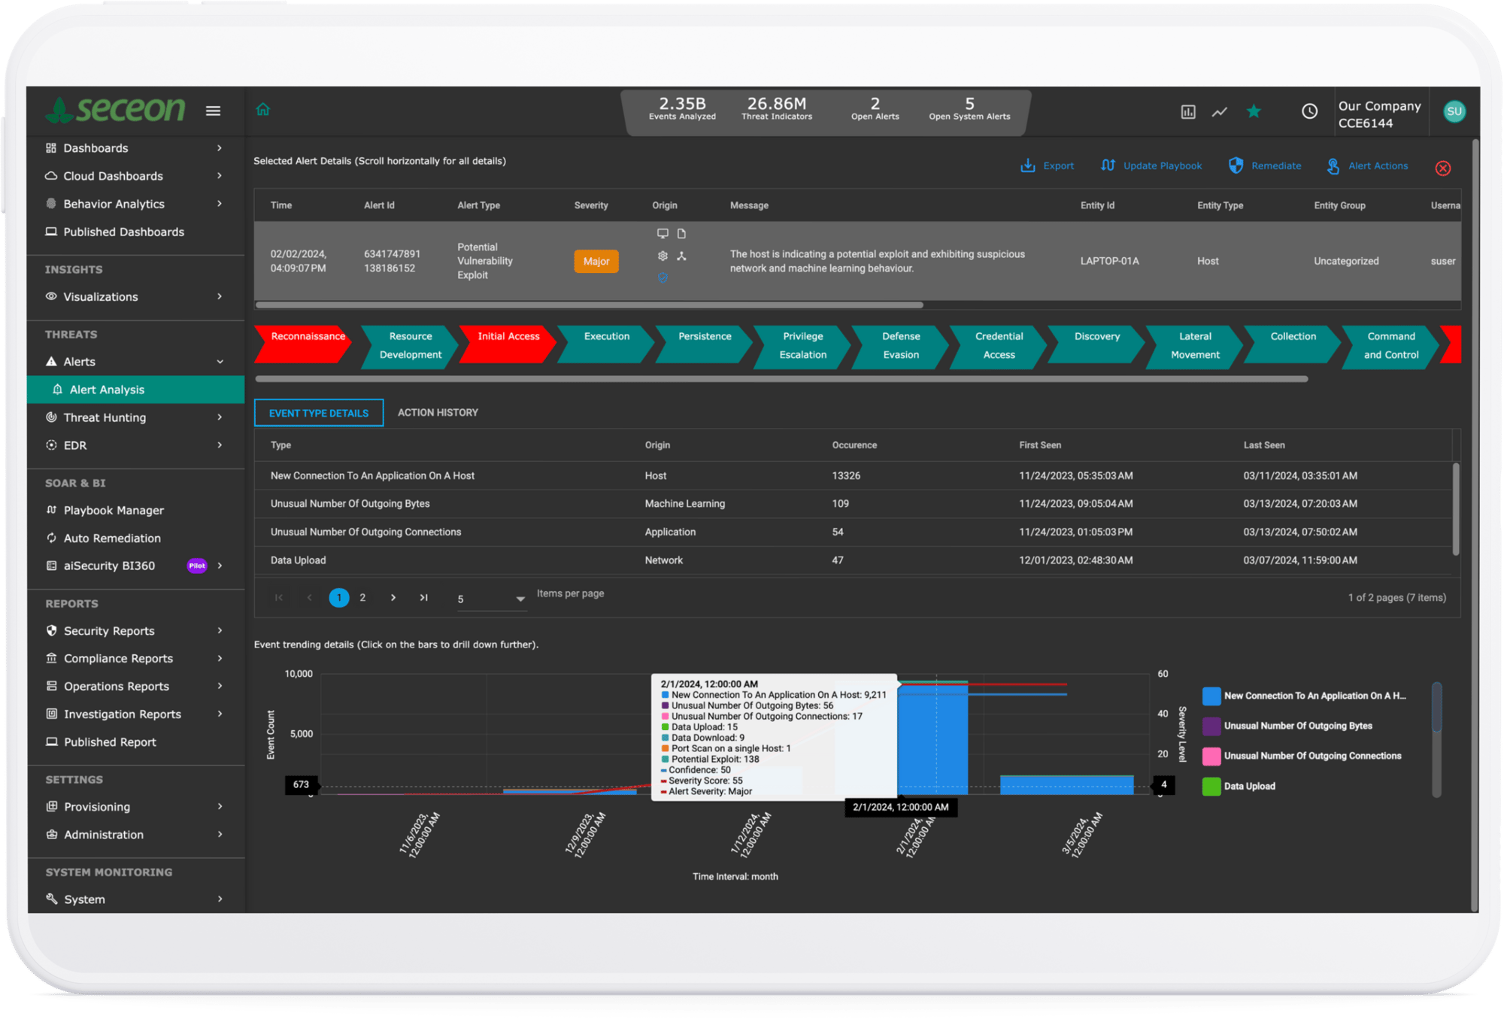
Task: Click the Security Reports shield icon
Action: (51, 630)
